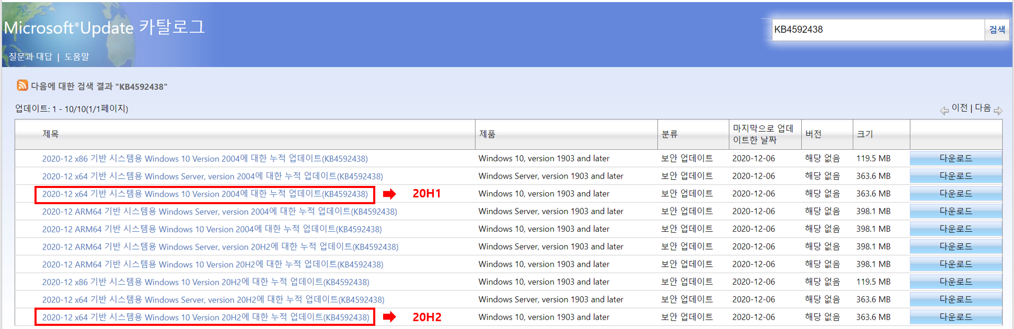Click product cell in ARM64 Server 20H2 row
This screenshot has height=329, width=1014.
551,246
